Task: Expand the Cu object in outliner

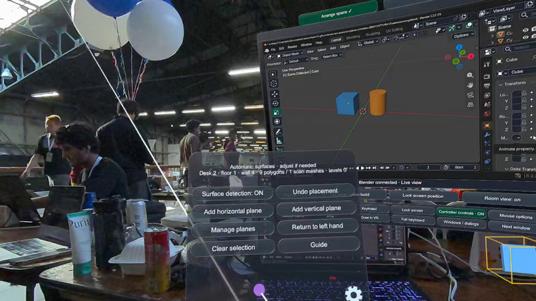Action: pyautogui.click(x=492, y=35)
